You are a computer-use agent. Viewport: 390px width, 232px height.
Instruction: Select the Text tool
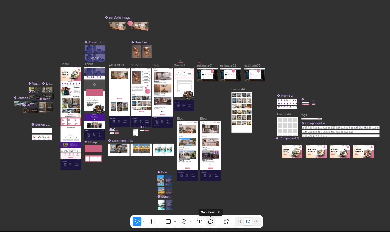point(199,222)
